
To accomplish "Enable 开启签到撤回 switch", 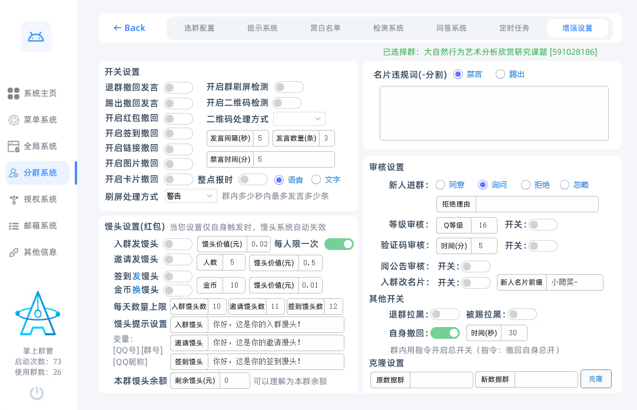I will pos(178,134).
